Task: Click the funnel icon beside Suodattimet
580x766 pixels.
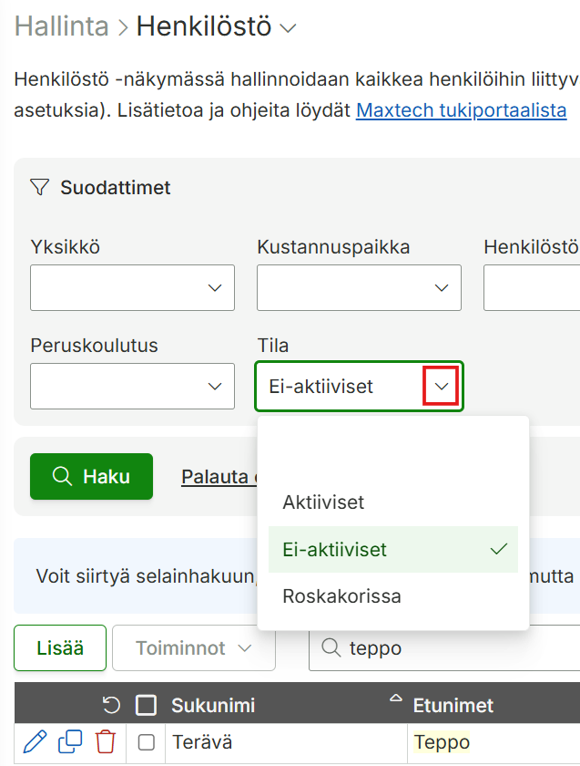Action: 39,187
